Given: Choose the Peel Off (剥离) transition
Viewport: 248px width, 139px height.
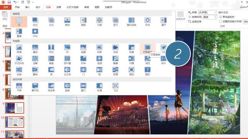Looking at the screenshot, I should coord(131,49).
